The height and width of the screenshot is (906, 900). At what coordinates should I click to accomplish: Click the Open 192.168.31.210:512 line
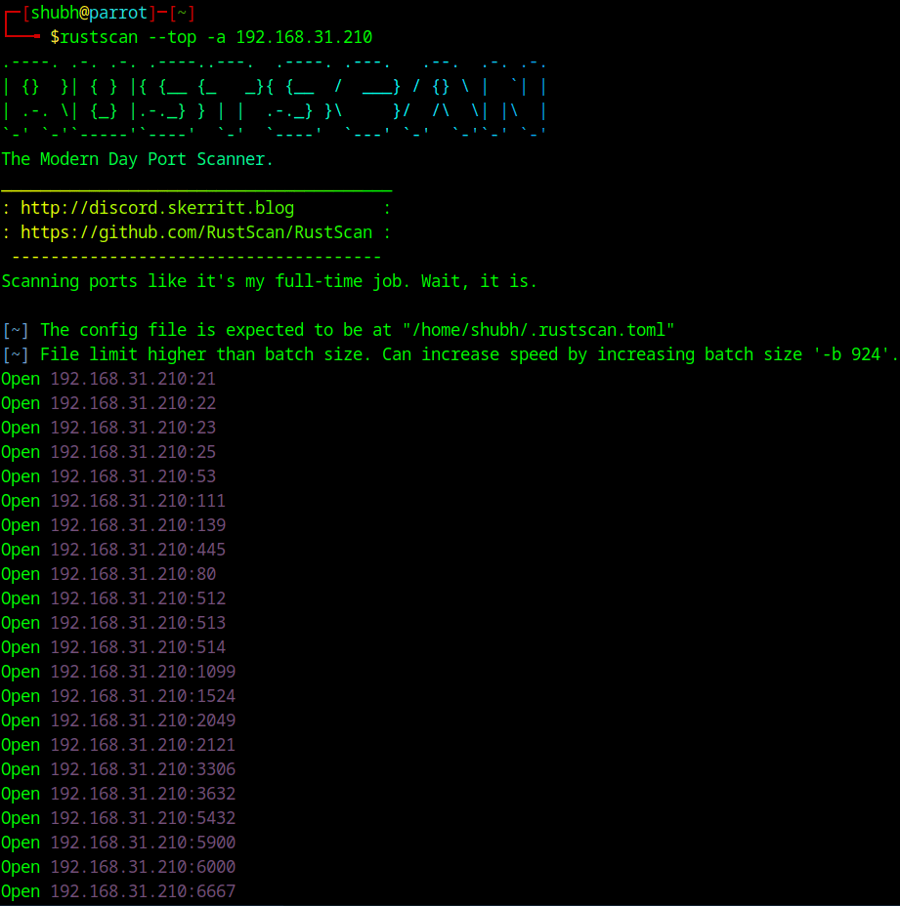[113, 598]
